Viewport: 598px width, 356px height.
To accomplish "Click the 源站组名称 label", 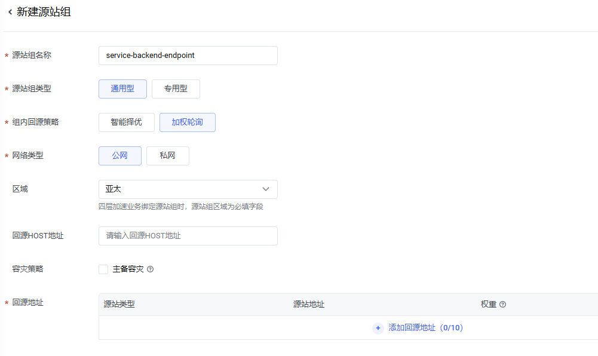I will tap(32, 56).
